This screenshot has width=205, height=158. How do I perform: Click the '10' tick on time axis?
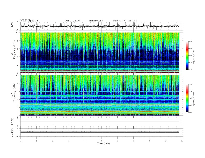(182, 141)
